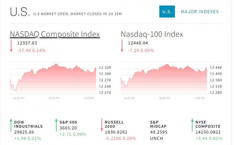Open the NASDAQ Composite Index link
This screenshot has height=145, width=234.
(x=55, y=34)
